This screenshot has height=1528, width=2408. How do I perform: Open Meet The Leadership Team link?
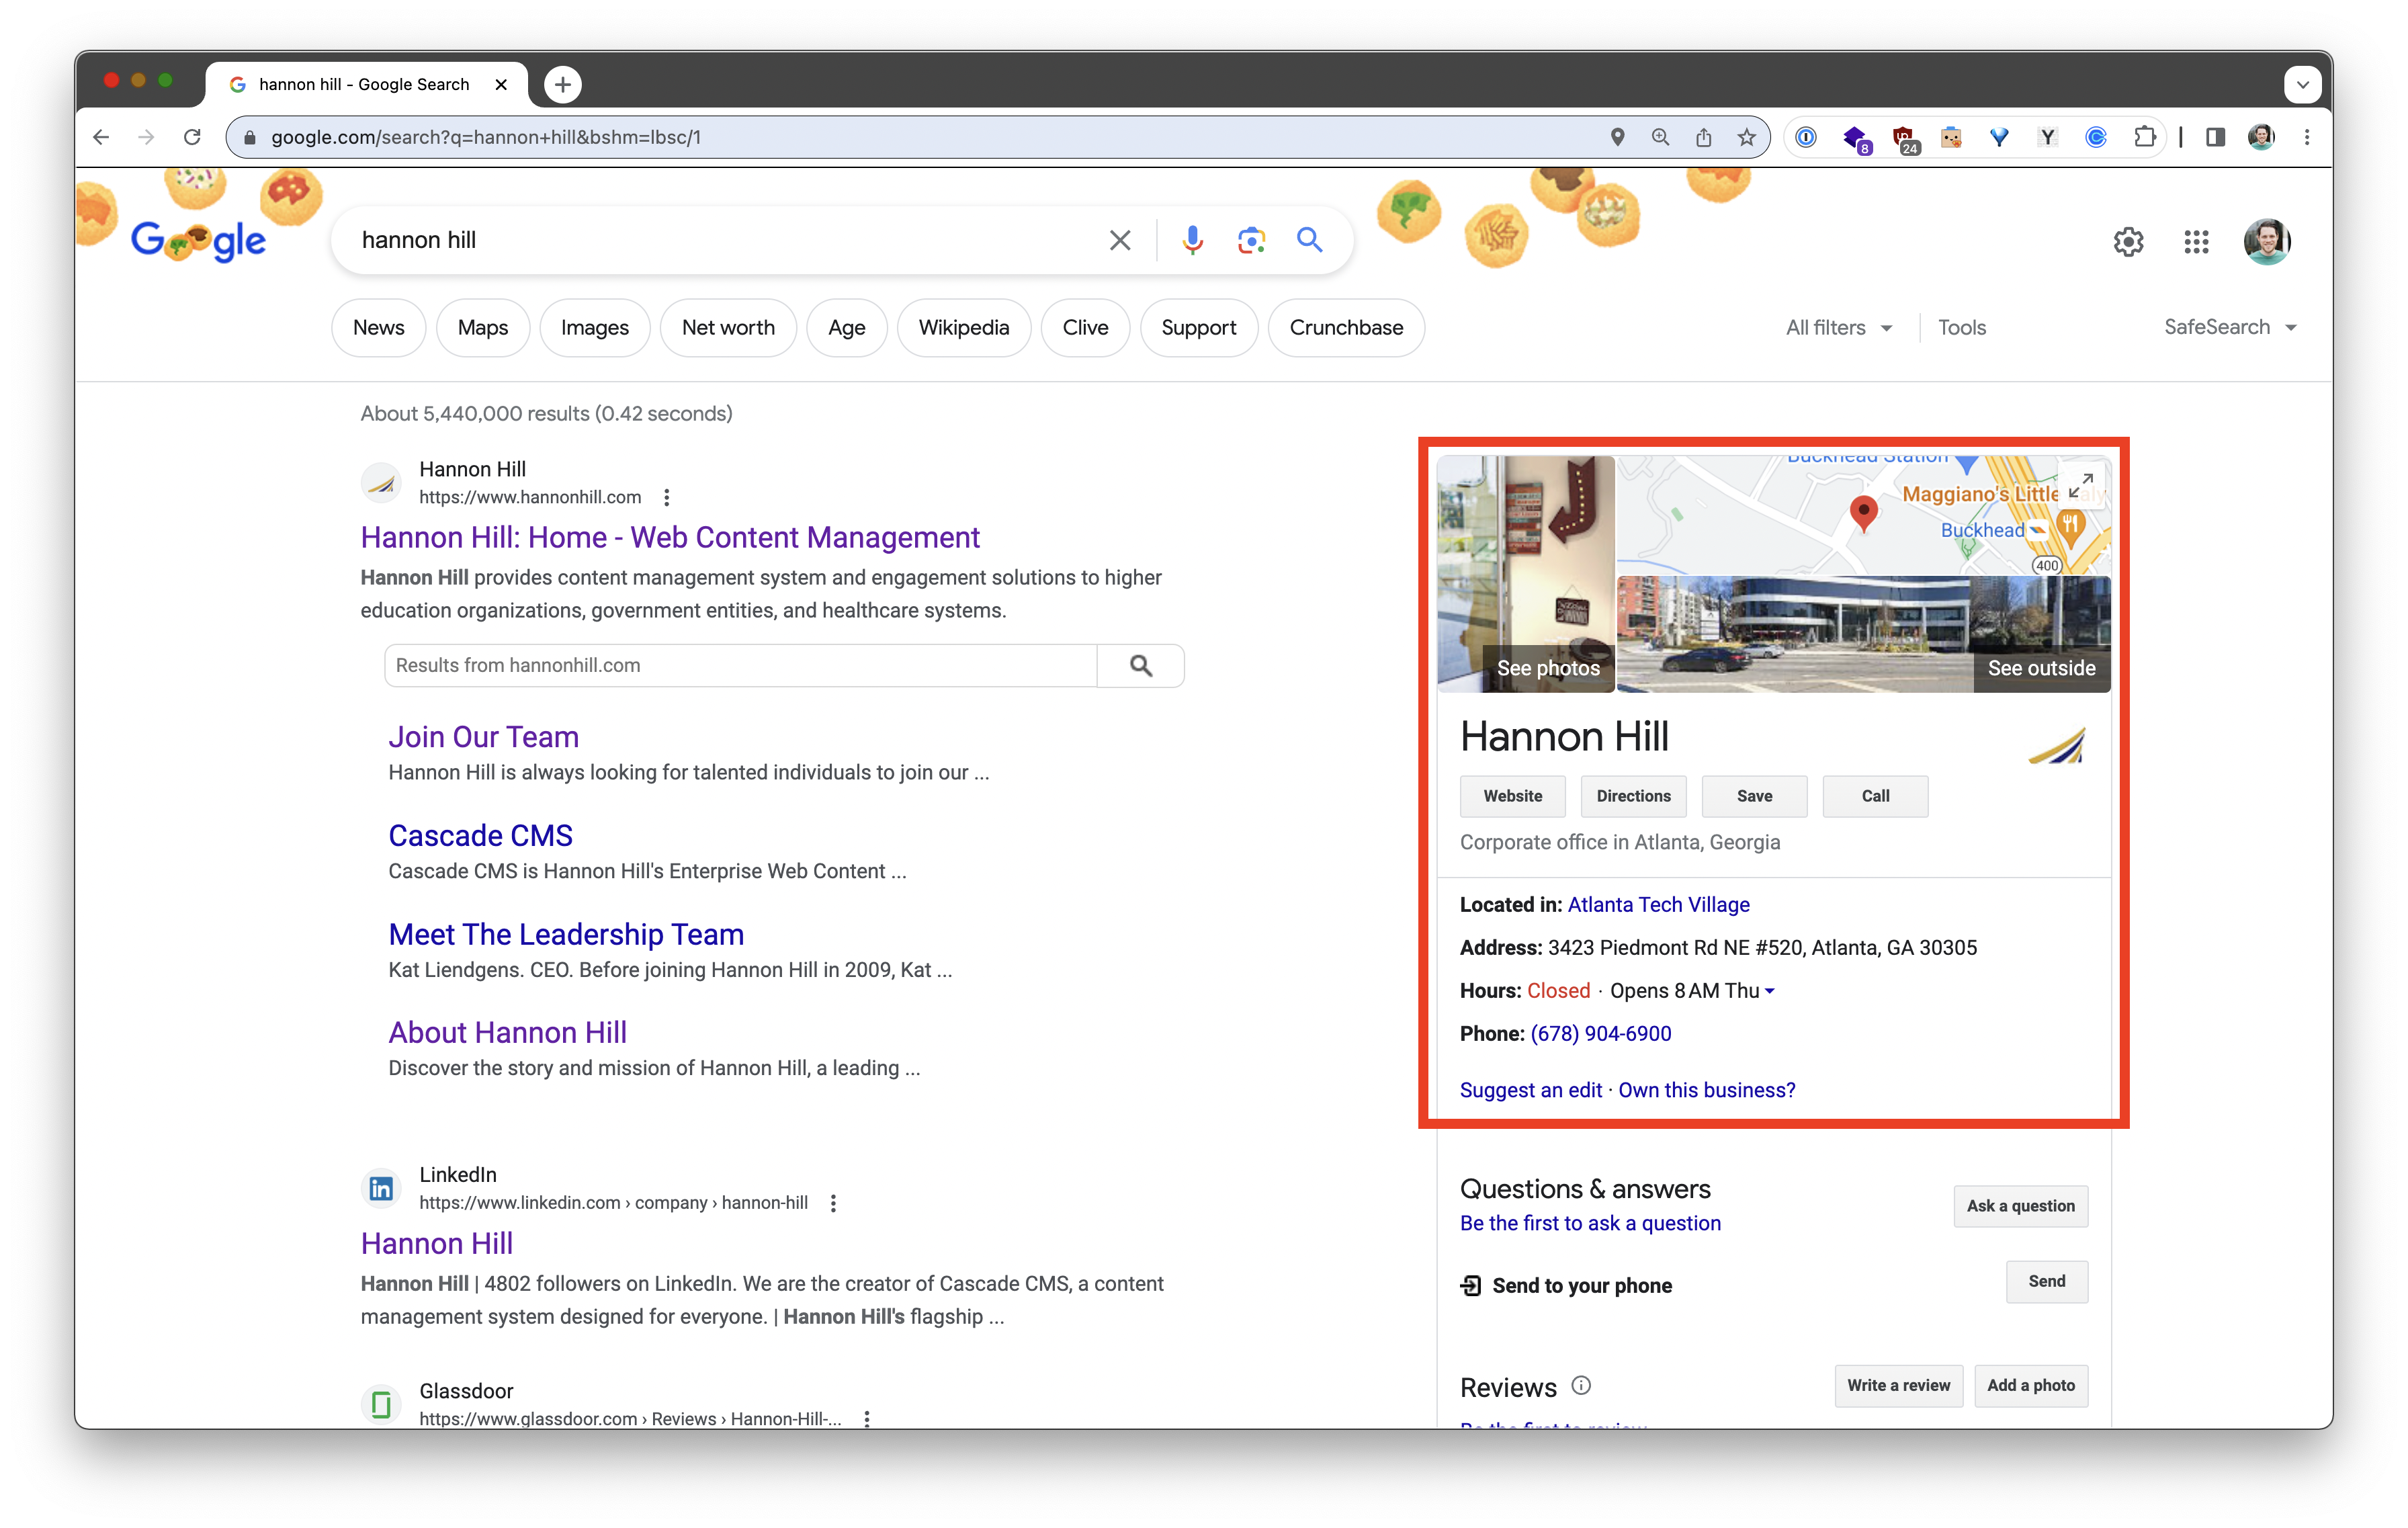pos(566,934)
